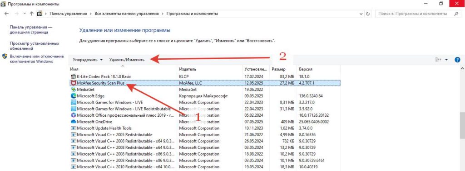Click the version 4.2.707.1 cell
465x171 pixels.
[307, 83]
